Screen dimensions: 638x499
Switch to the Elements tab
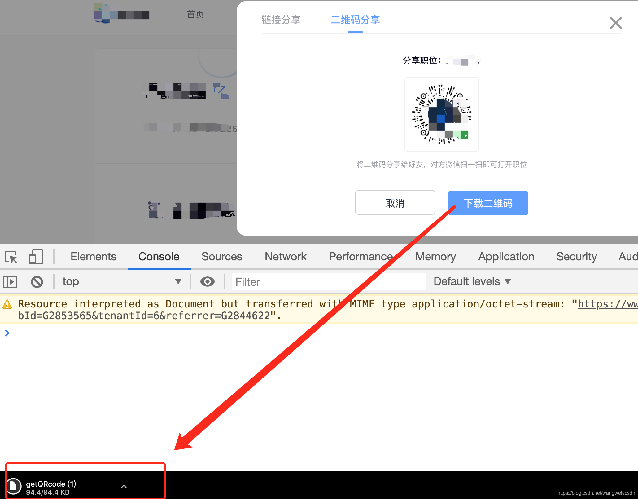[x=93, y=257]
